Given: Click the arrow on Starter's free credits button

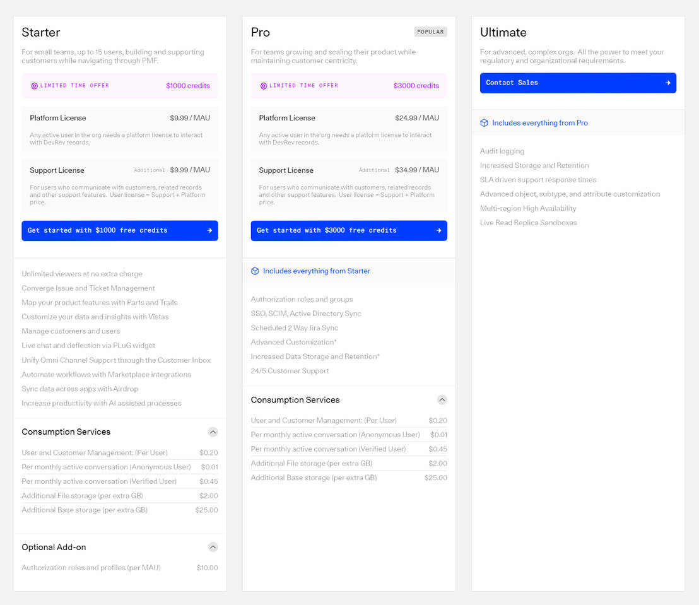Looking at the screenshot, I should (x=209, y=230).
